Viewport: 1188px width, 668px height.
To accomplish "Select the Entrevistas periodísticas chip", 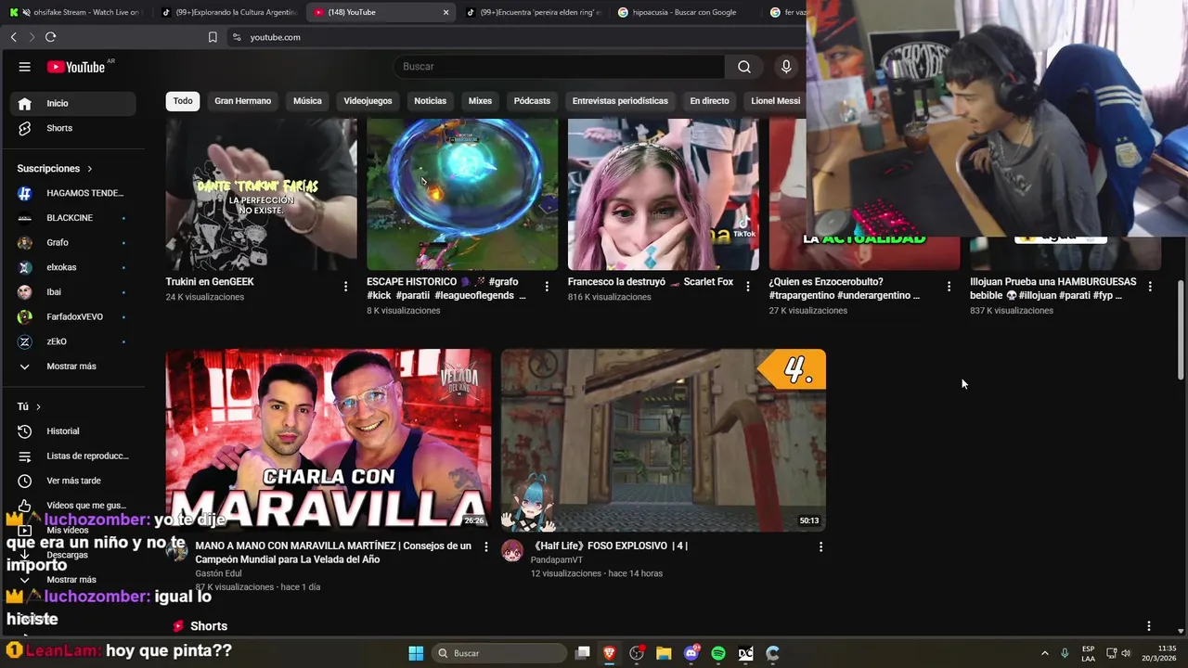I will (x=620, y=100).
